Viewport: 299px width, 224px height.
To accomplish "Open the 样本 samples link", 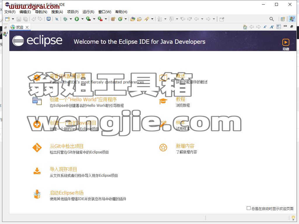I will (180, 123).
